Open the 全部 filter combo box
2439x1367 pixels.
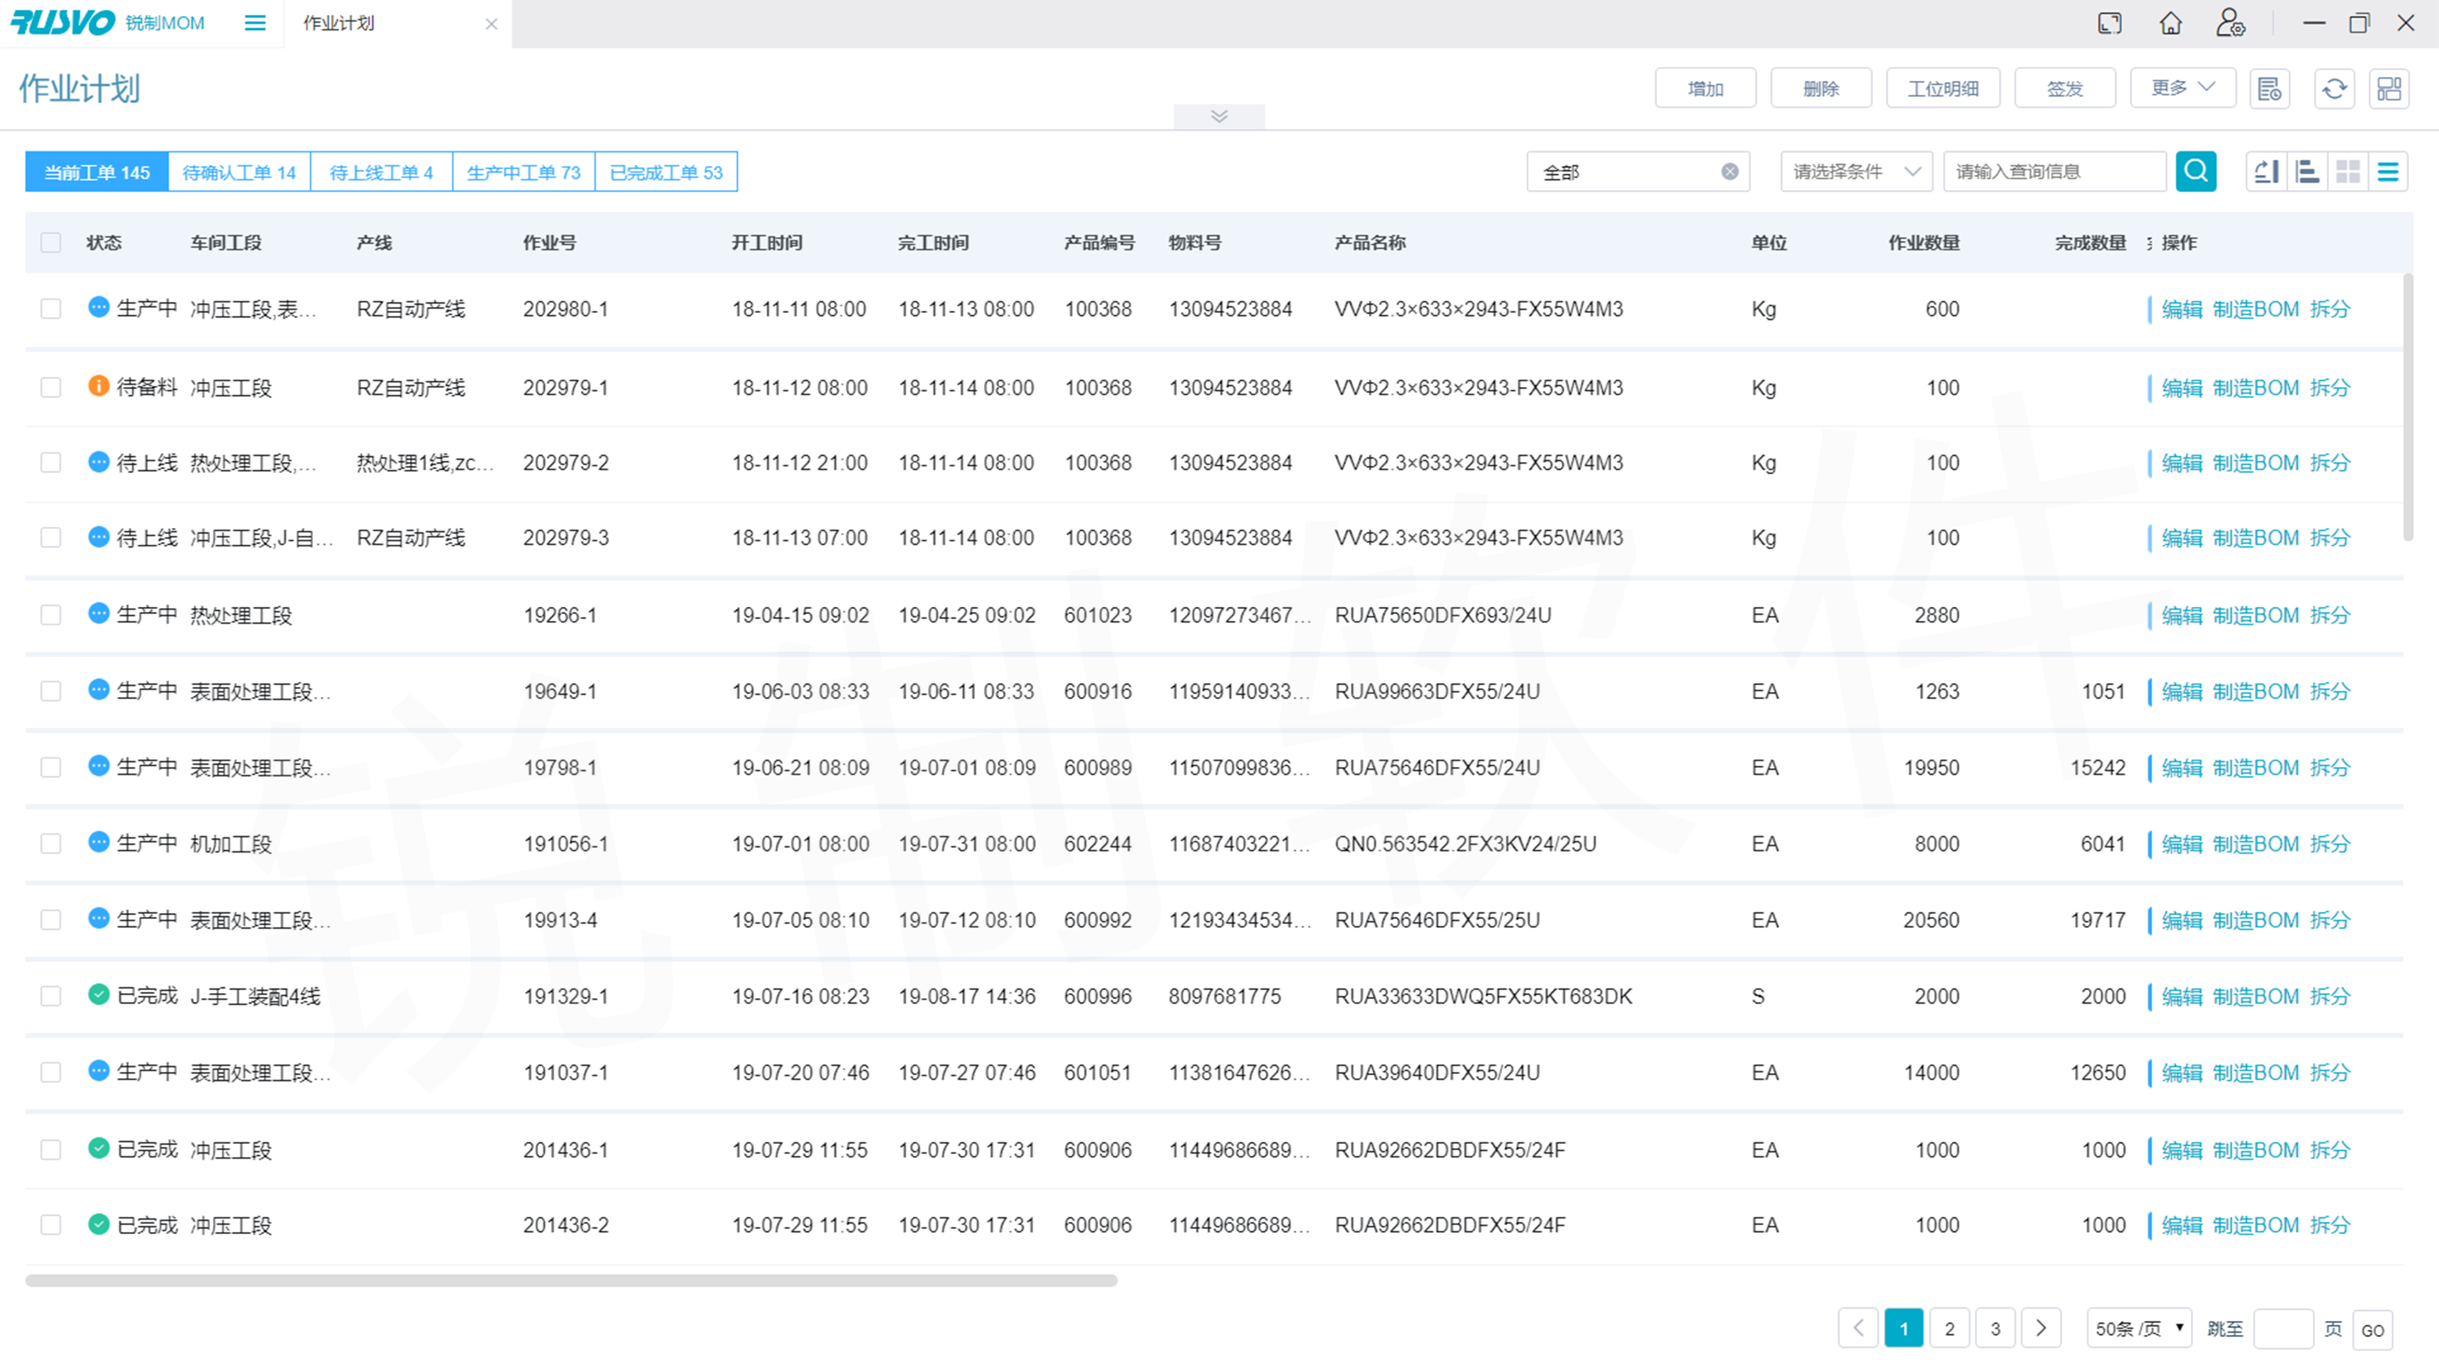pos(1637,171)
